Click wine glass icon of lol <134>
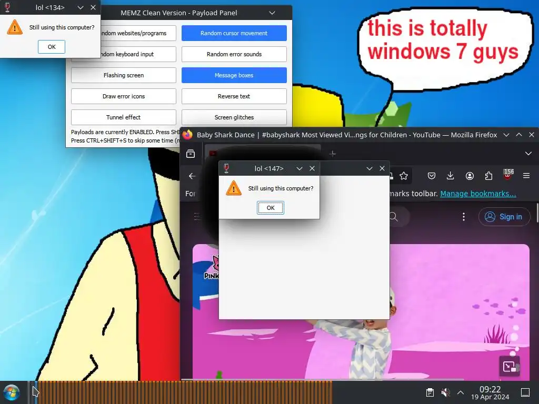Image resolution: width=539 pixels, height=404 pixels. point(7,7)
